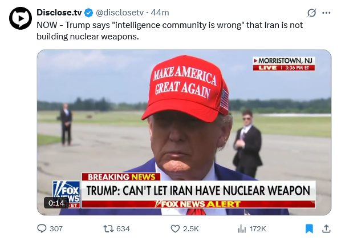Click the reply speech bubble icon
Image resolution: width=341 pixels, height=241 pixels.
pyautogui.click(x=42, y=228)
